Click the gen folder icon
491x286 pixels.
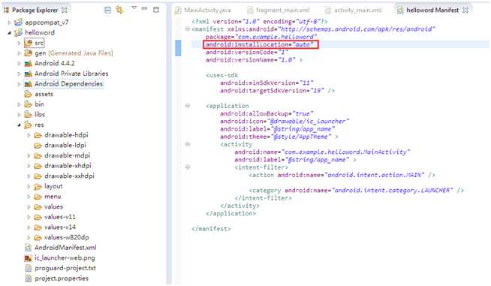[29, 53]
